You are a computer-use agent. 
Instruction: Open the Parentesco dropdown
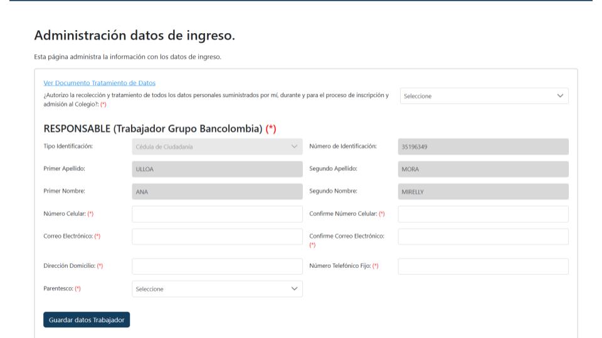tap(216, 289)
